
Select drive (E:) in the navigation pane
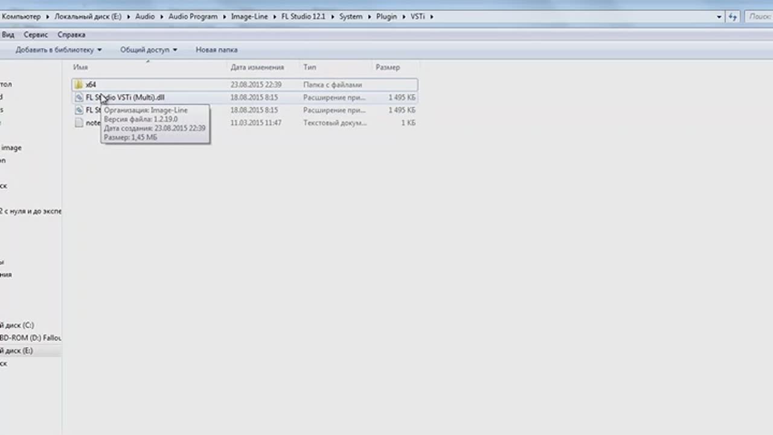tap(17, 351)
